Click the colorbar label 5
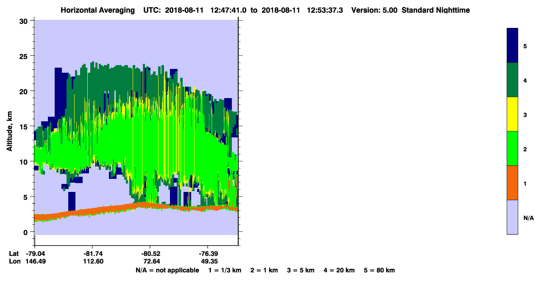 click(525, 46)
